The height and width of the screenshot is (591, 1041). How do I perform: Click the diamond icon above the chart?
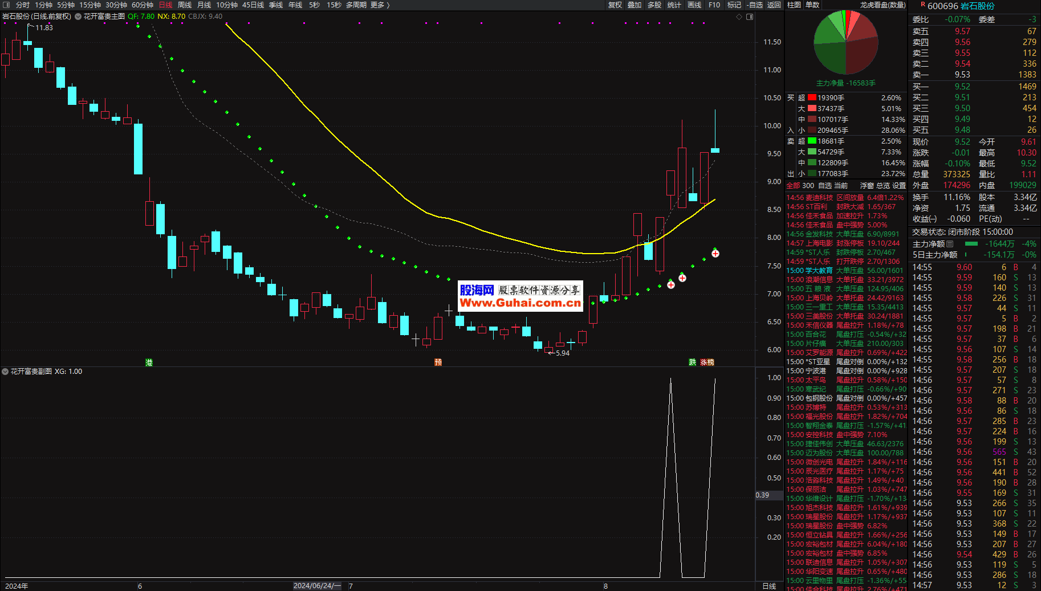(739, 17)
